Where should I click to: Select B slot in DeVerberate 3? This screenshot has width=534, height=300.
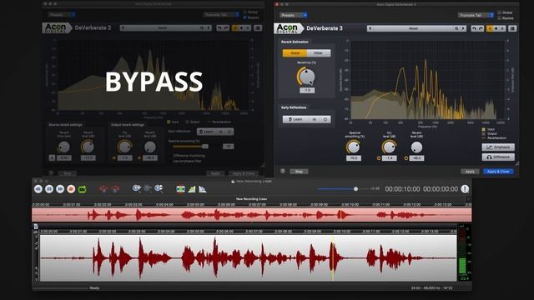(502, 28)
